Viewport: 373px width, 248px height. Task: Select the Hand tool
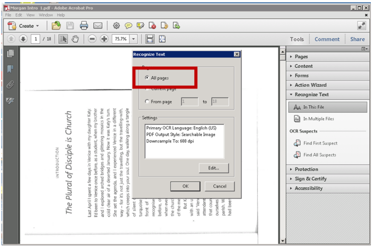pyautogui.click(x=75, y=39)
